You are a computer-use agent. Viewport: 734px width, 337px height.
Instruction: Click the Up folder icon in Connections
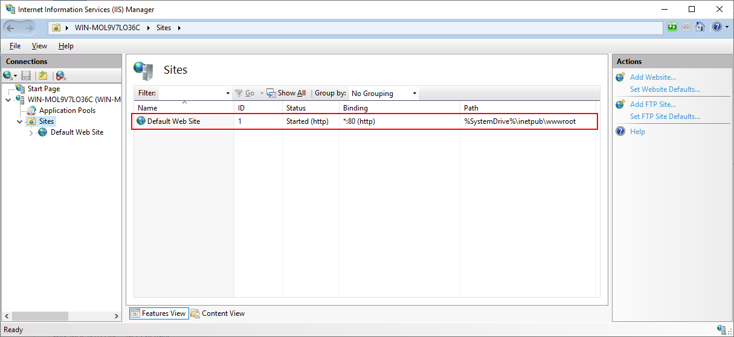point(43,75)
